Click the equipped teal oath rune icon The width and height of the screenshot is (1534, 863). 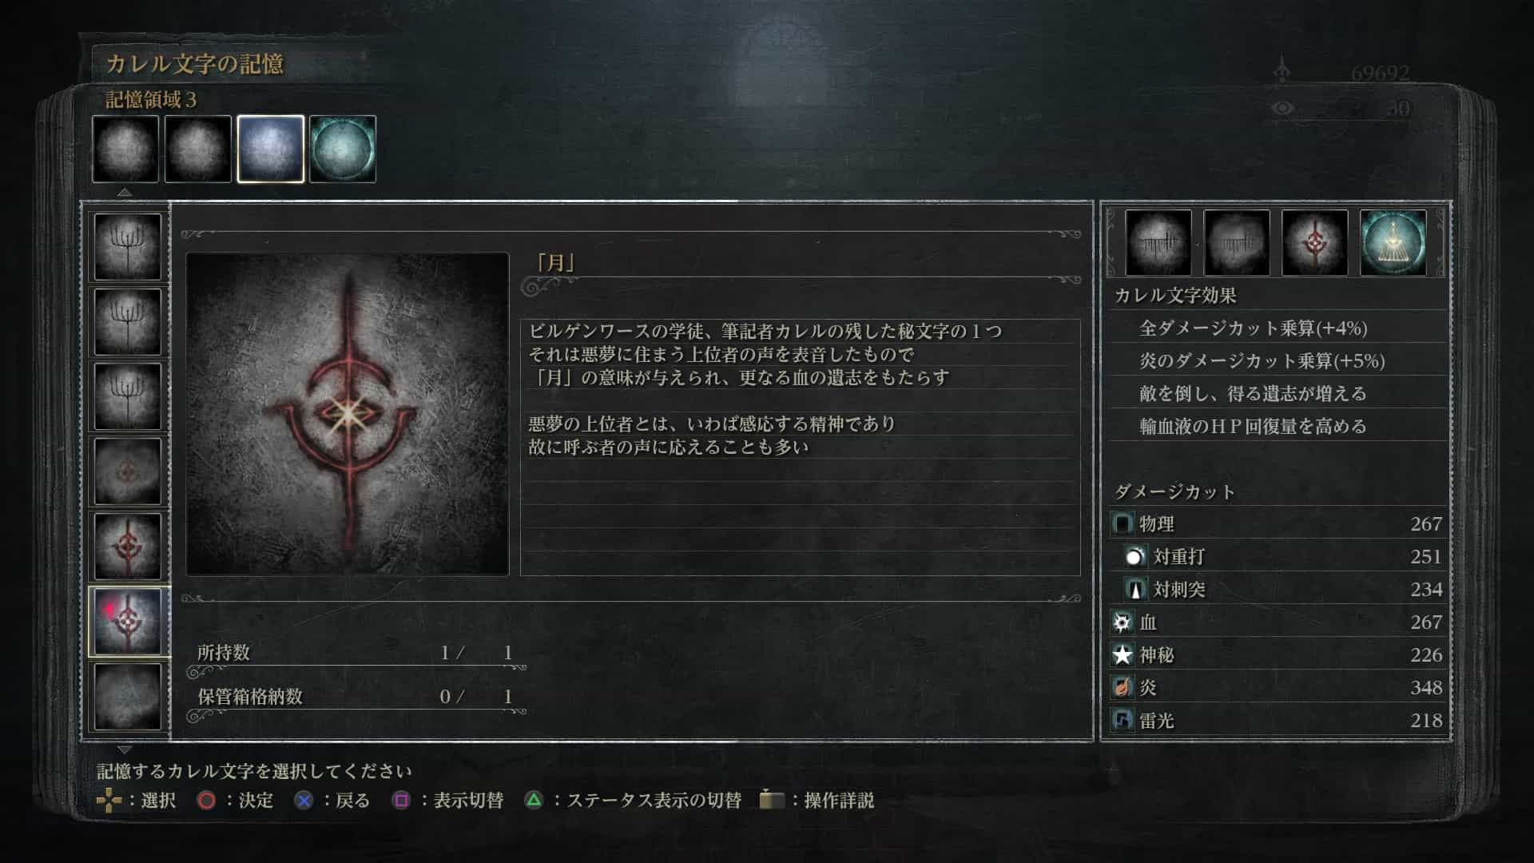(x=1393, y=243)
